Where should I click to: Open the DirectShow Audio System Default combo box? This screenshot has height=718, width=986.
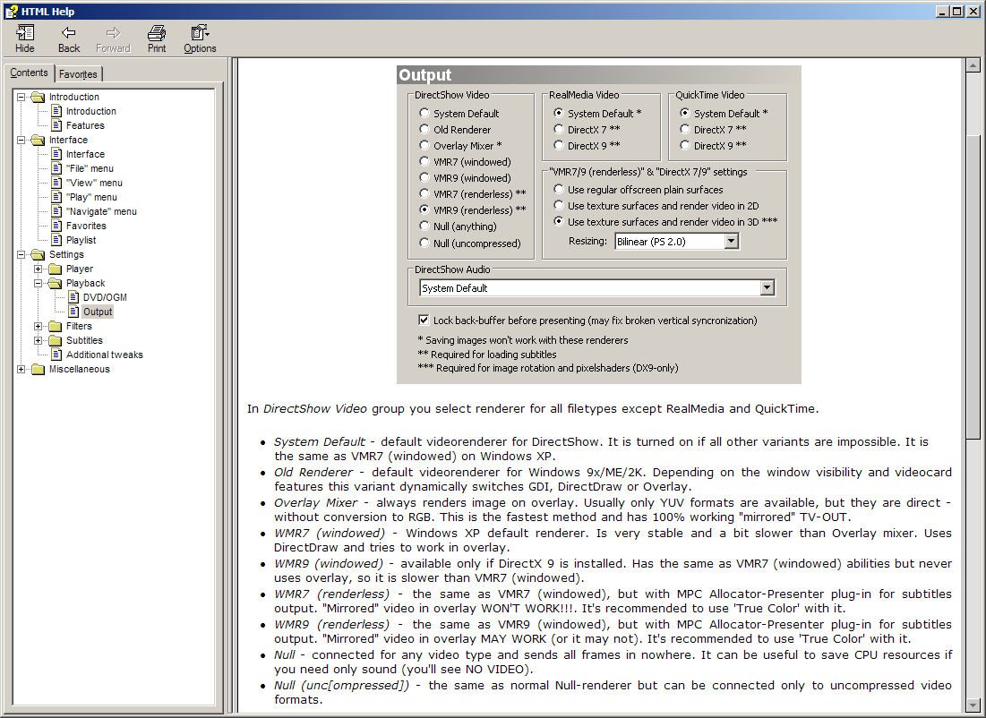pos(767,288)
